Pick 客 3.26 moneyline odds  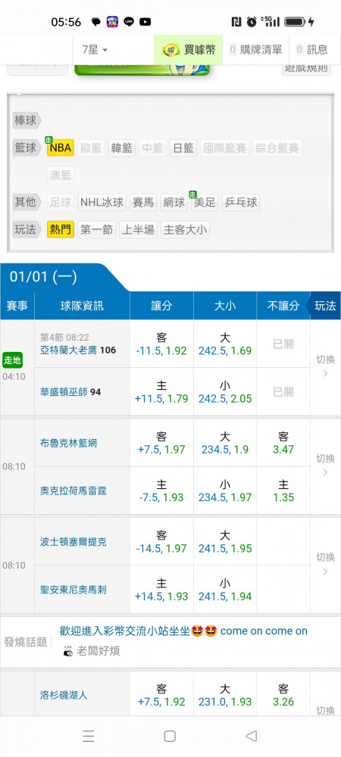pyautogui.click(x=283, y=695)
